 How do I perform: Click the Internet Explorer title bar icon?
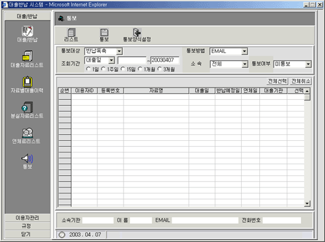pos(5,5)
